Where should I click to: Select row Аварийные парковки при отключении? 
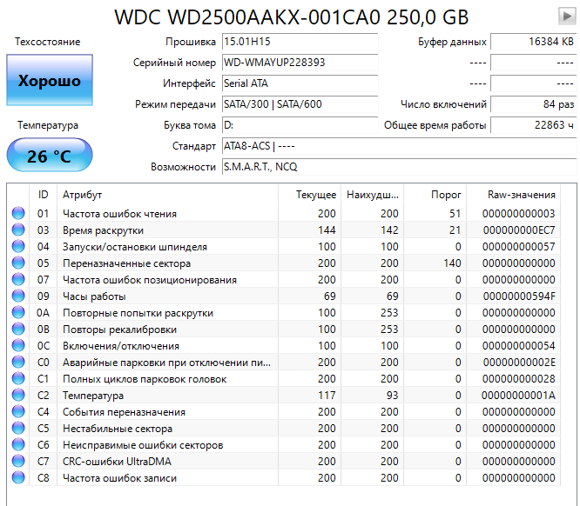(283, 362)
